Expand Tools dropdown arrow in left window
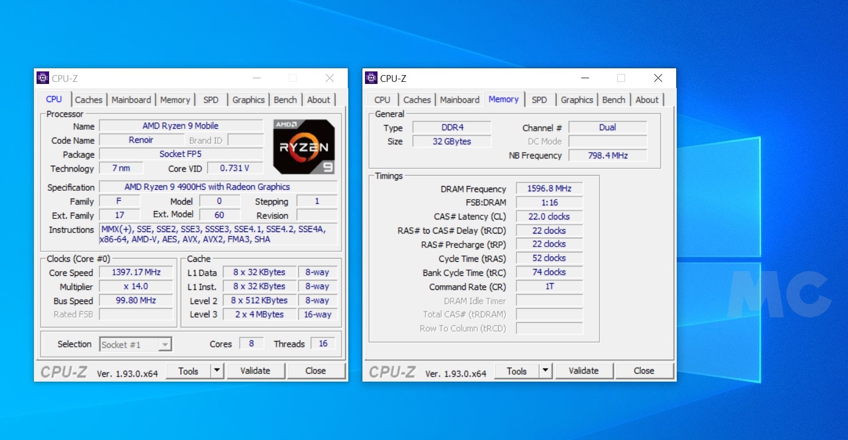The width and height of the screenshot is (848, 440). coord(217,371)
